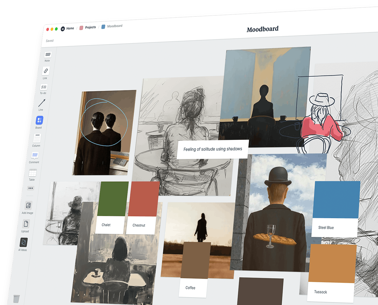Open the ellipsis more-options icon
This screenshot has width=378, height=305.
coord(31,188)
